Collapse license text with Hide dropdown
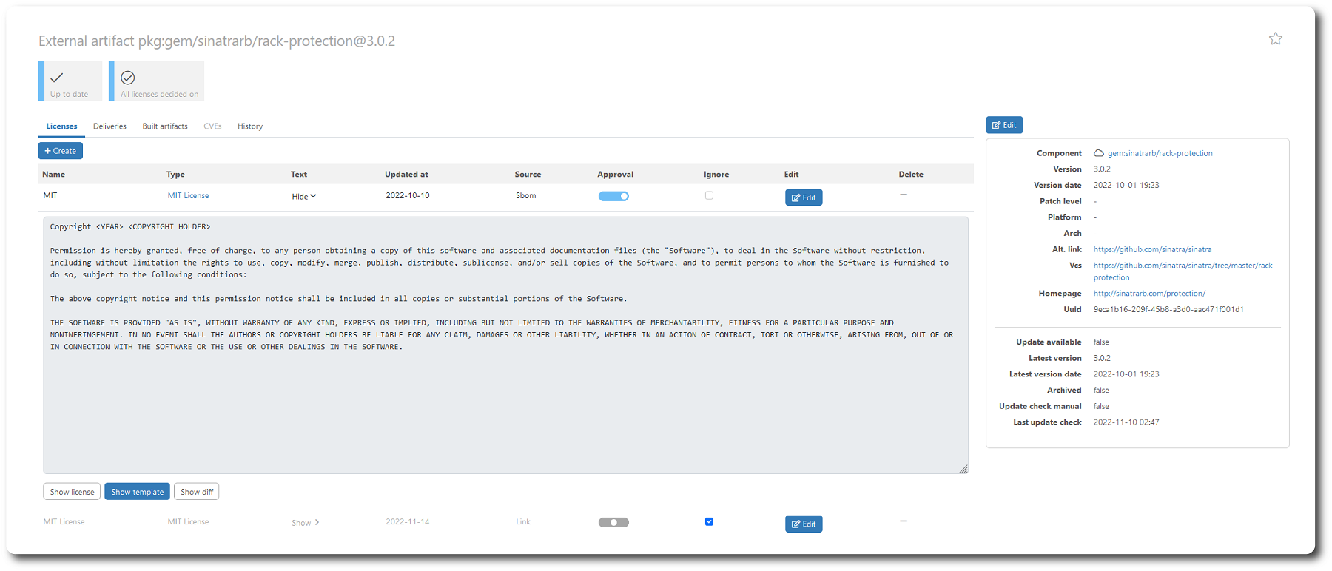 click(303, 196)
